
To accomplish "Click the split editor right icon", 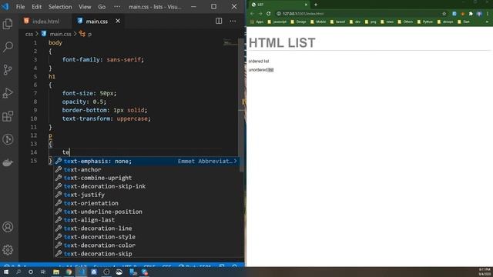I will click(x=219, y=21).
